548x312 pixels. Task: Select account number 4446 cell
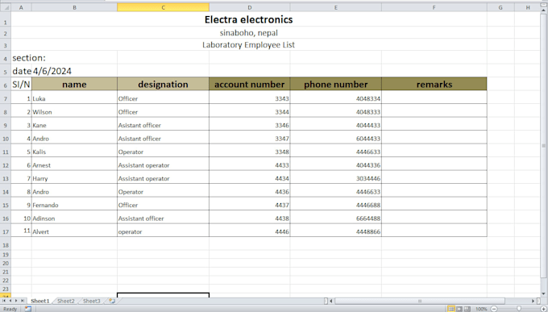250,231
